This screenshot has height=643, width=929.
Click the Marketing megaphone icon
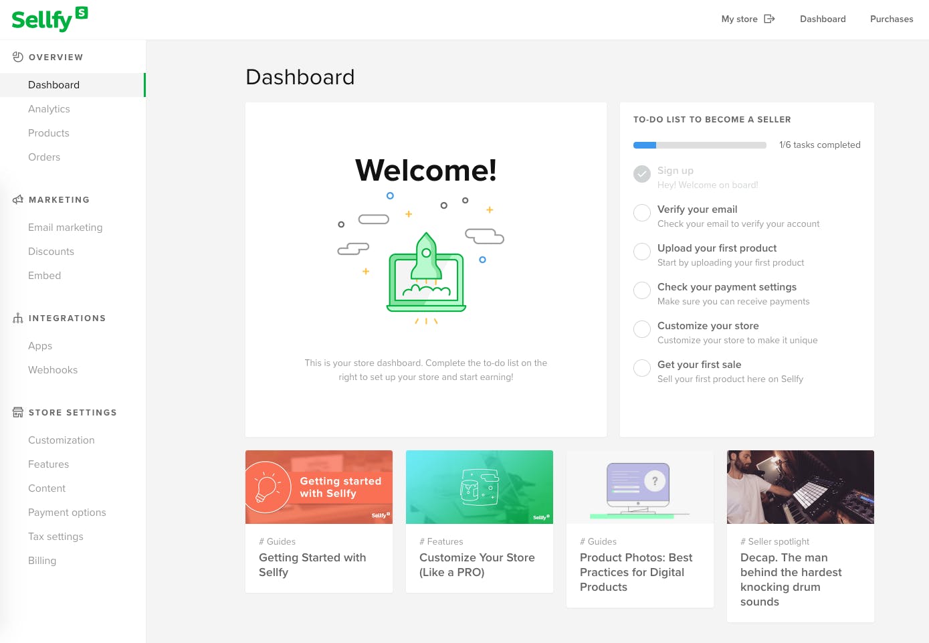click(x=18, y=199)
